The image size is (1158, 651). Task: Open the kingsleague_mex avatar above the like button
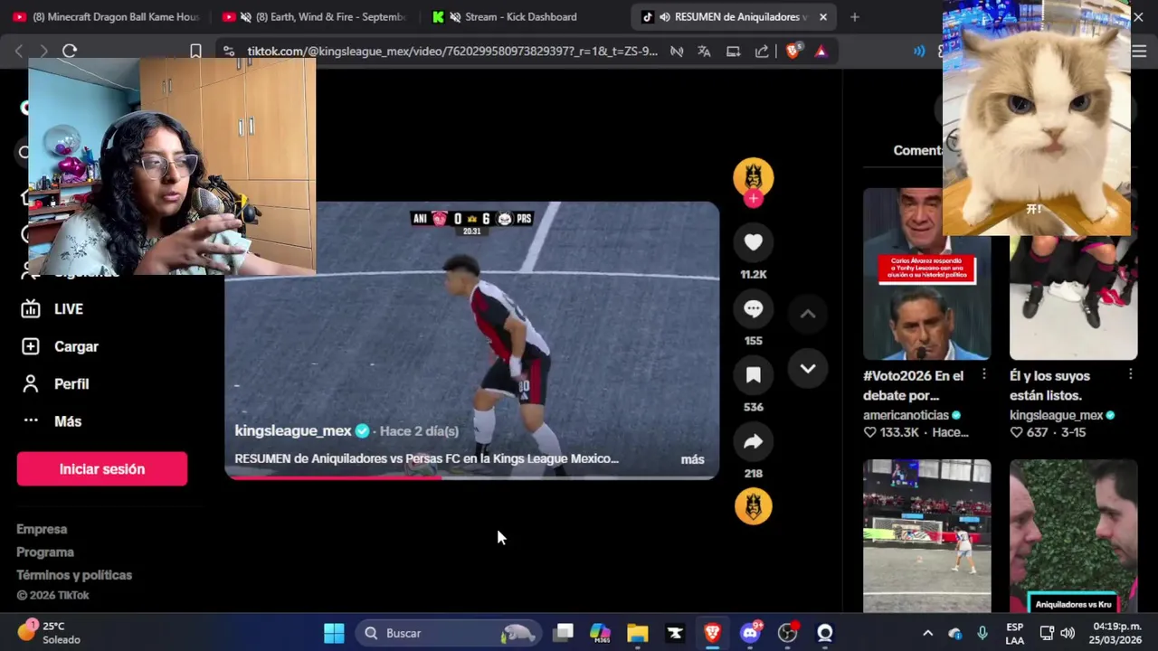pyautogui.click(x=753, y=176)
